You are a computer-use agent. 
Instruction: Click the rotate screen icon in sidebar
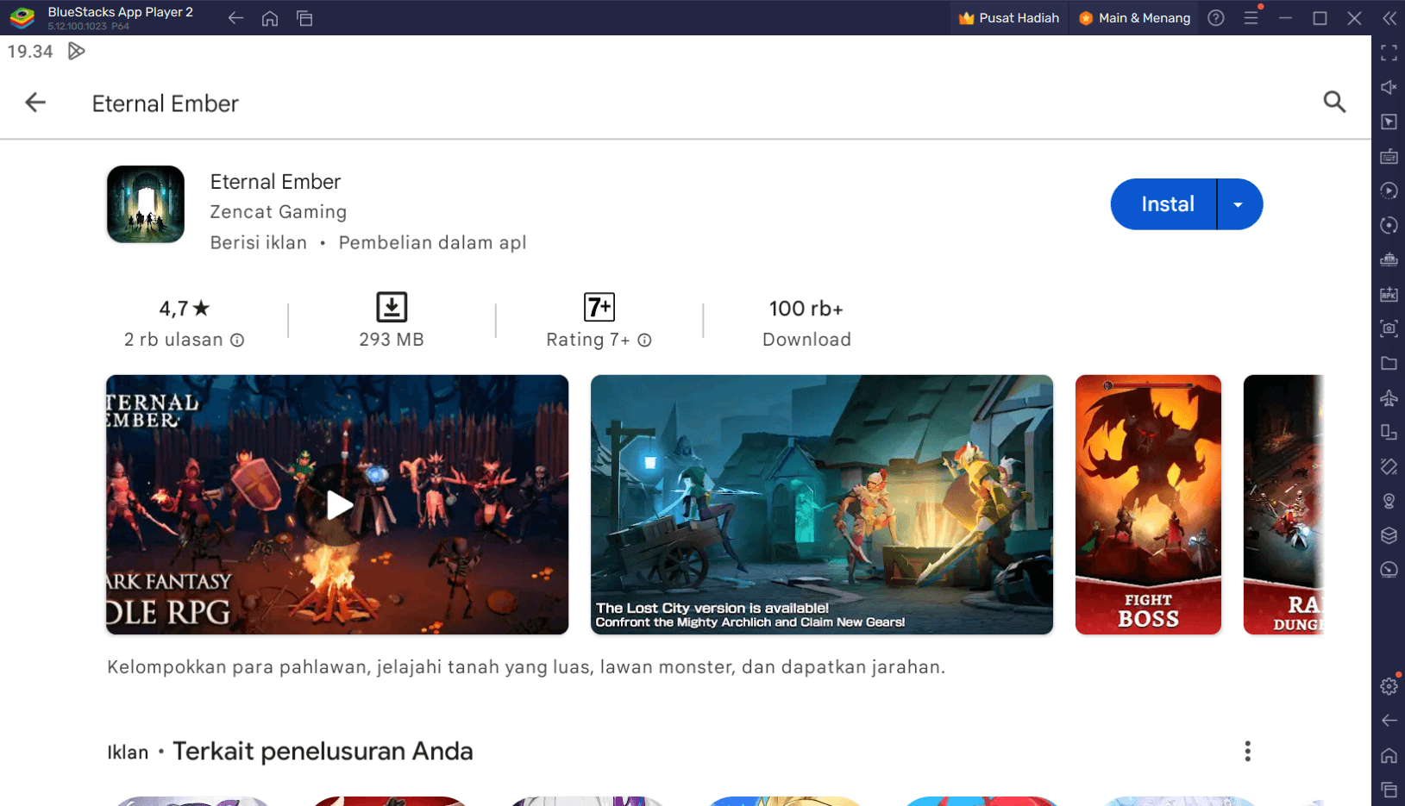(x=1389, y=467)
